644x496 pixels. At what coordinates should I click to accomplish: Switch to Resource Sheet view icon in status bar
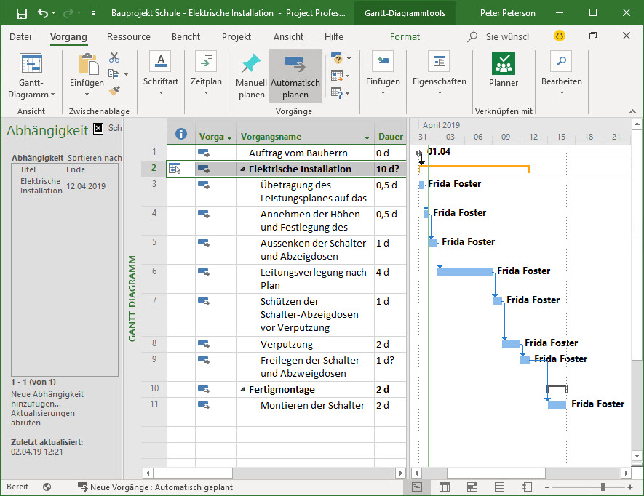pos(499,487)
